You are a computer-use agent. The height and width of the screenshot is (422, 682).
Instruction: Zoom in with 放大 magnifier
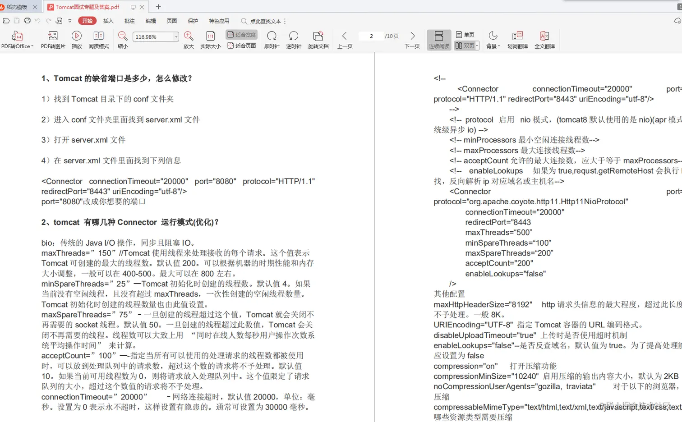189,39
